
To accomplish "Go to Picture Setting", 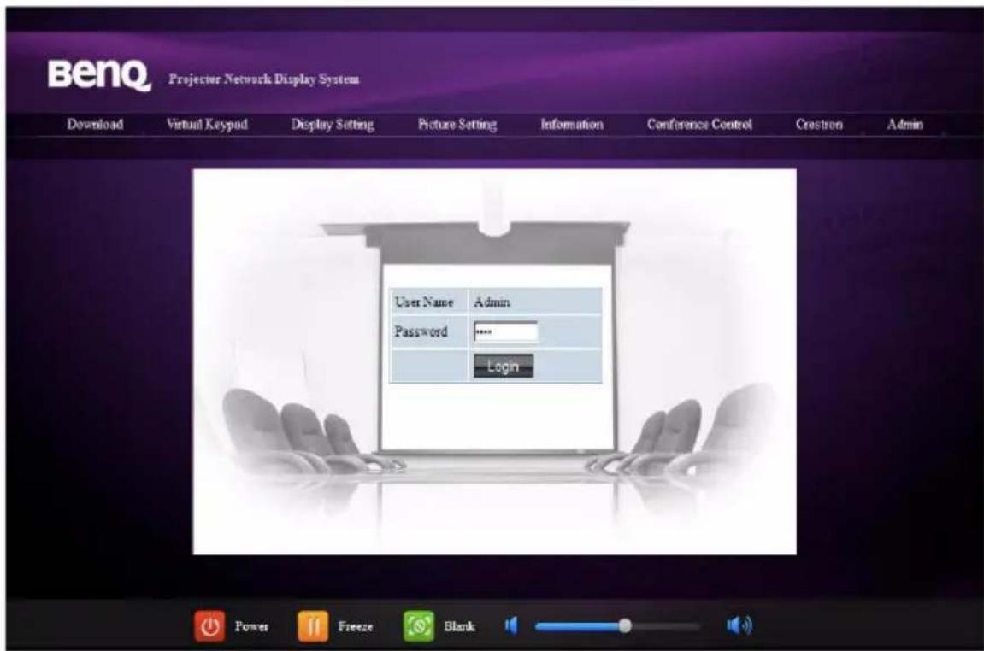I will click(x=457, y=124).
